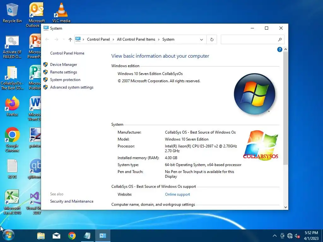Open the Mail app on the taskbar
The height and width of the screenshot is (242, 323).
pos(56,236)
